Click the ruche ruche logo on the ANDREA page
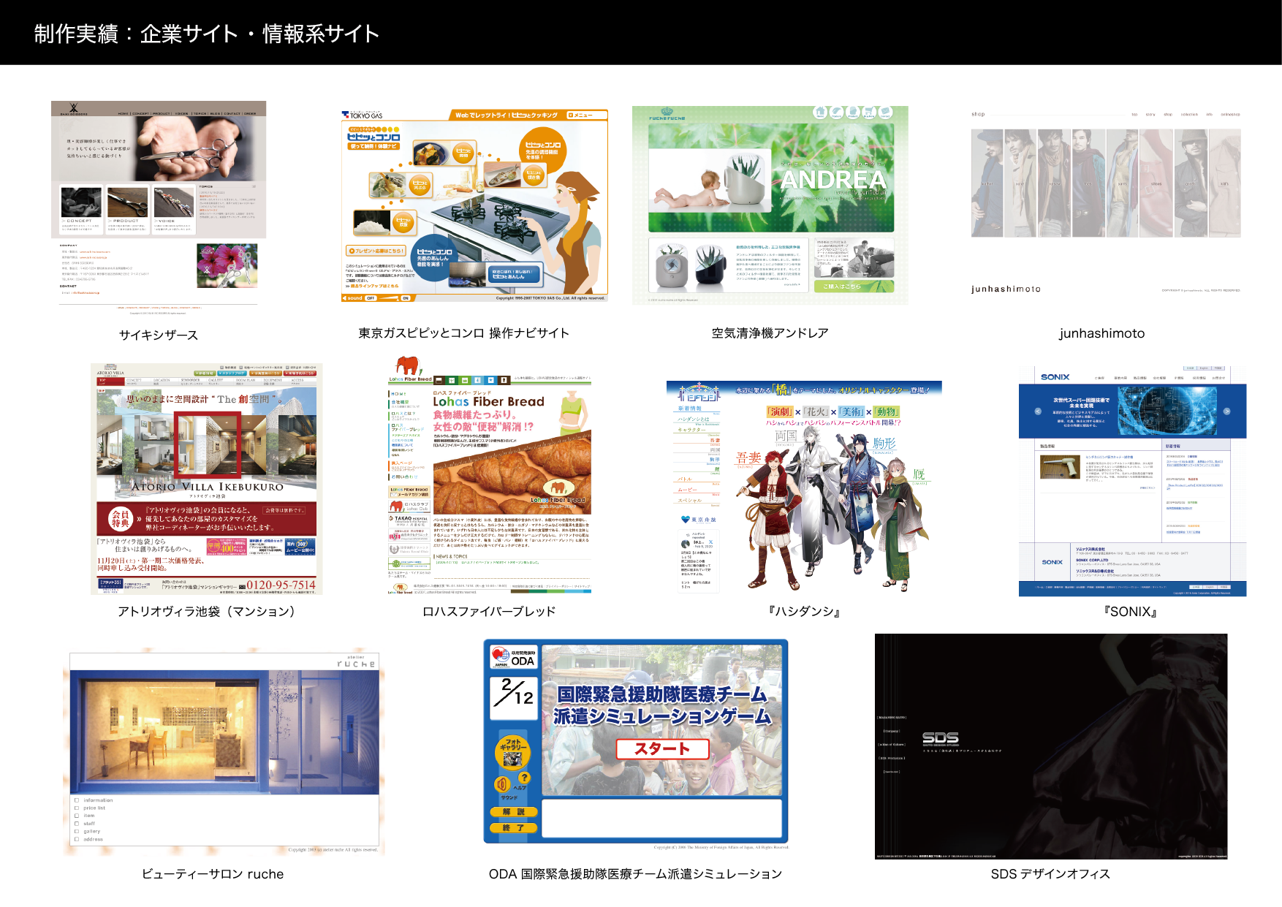The image size is (1282, 907). 667,115
